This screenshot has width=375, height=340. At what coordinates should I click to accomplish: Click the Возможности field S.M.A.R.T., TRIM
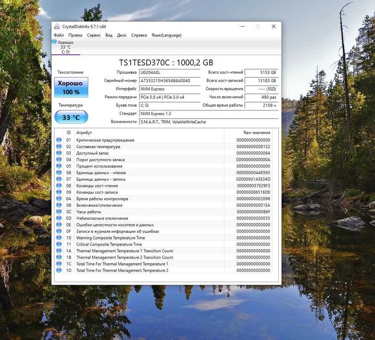209,122
